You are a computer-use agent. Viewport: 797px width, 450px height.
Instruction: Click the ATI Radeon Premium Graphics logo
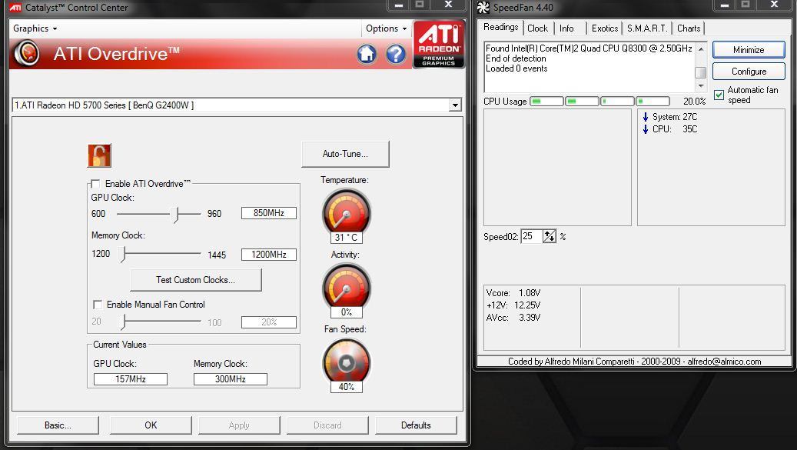click(439, 45)
